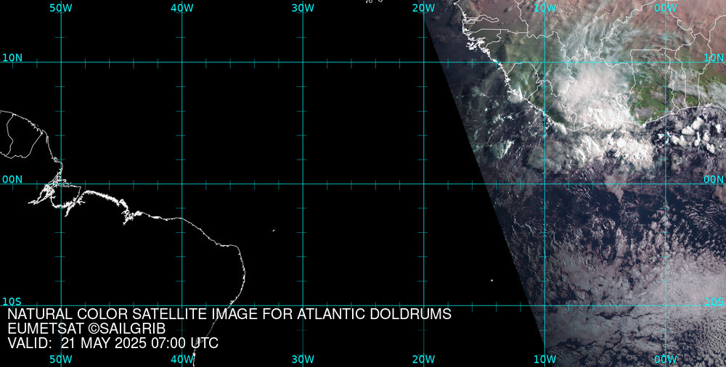Click the left 10S latitude label
This screenshot has height=367, width=726.
12,302
